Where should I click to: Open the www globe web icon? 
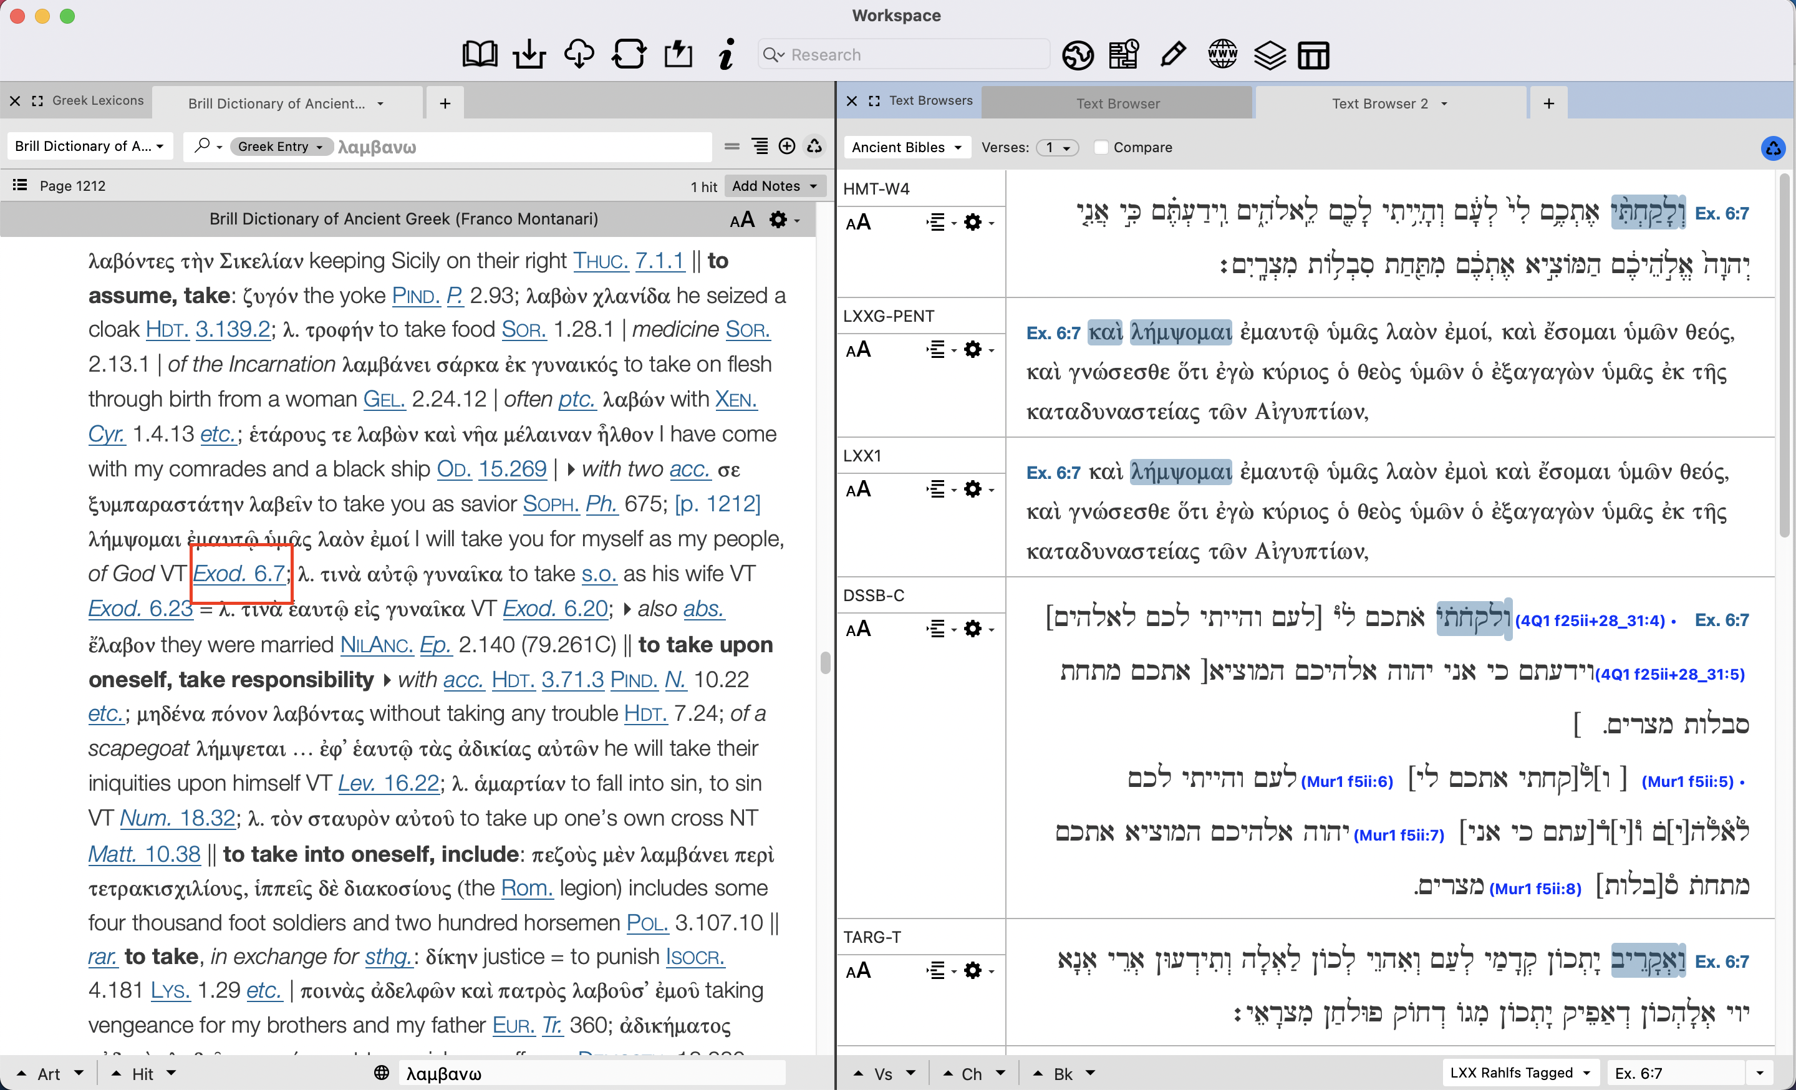click(x=1222, y=55)
